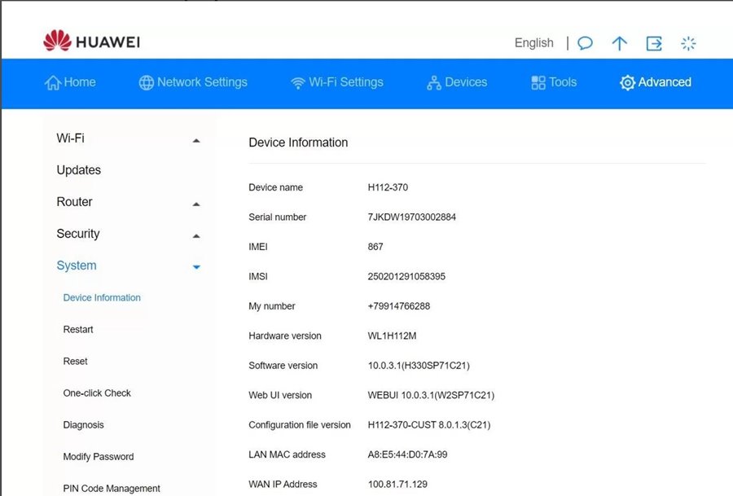Click IMSI value 250201291058395
Screen dimensions: 733x496
click(406, 276)
